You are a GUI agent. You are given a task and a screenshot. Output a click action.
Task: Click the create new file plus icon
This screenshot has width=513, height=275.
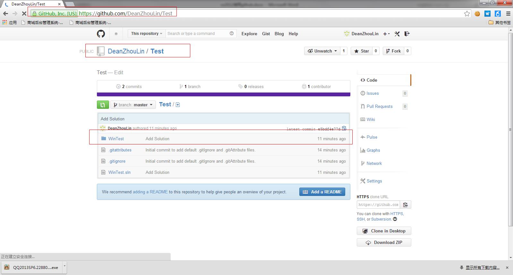pyautogui.click(x=178, y=105)
